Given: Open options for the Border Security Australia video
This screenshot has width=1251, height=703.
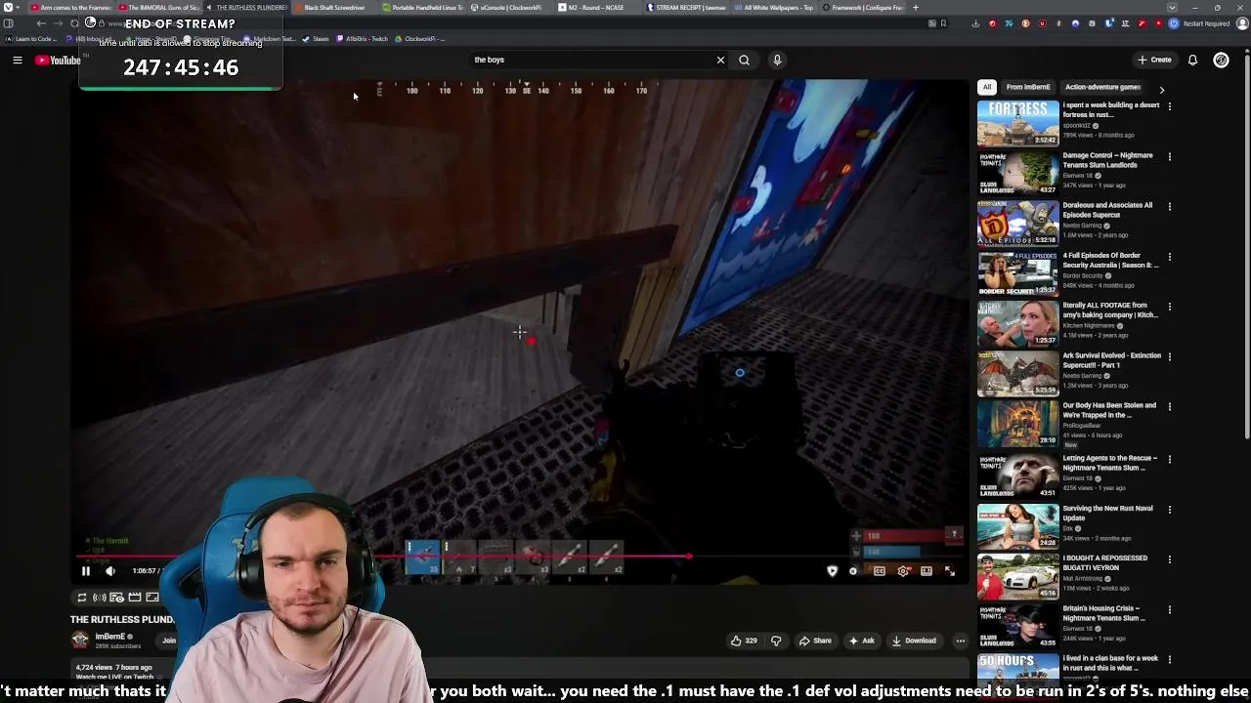Looking at the screenshot, I should (1169, 257).
